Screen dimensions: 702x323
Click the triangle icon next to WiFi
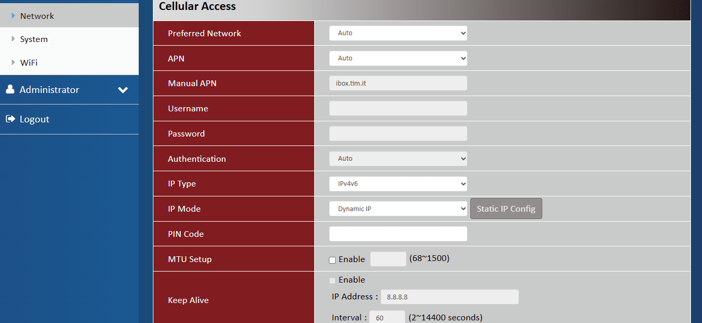(13, 62)
